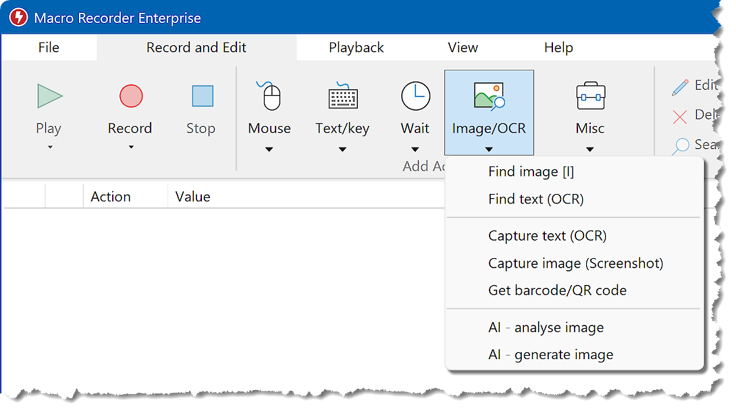Click the green Play triangle icon

click(49, 96)
